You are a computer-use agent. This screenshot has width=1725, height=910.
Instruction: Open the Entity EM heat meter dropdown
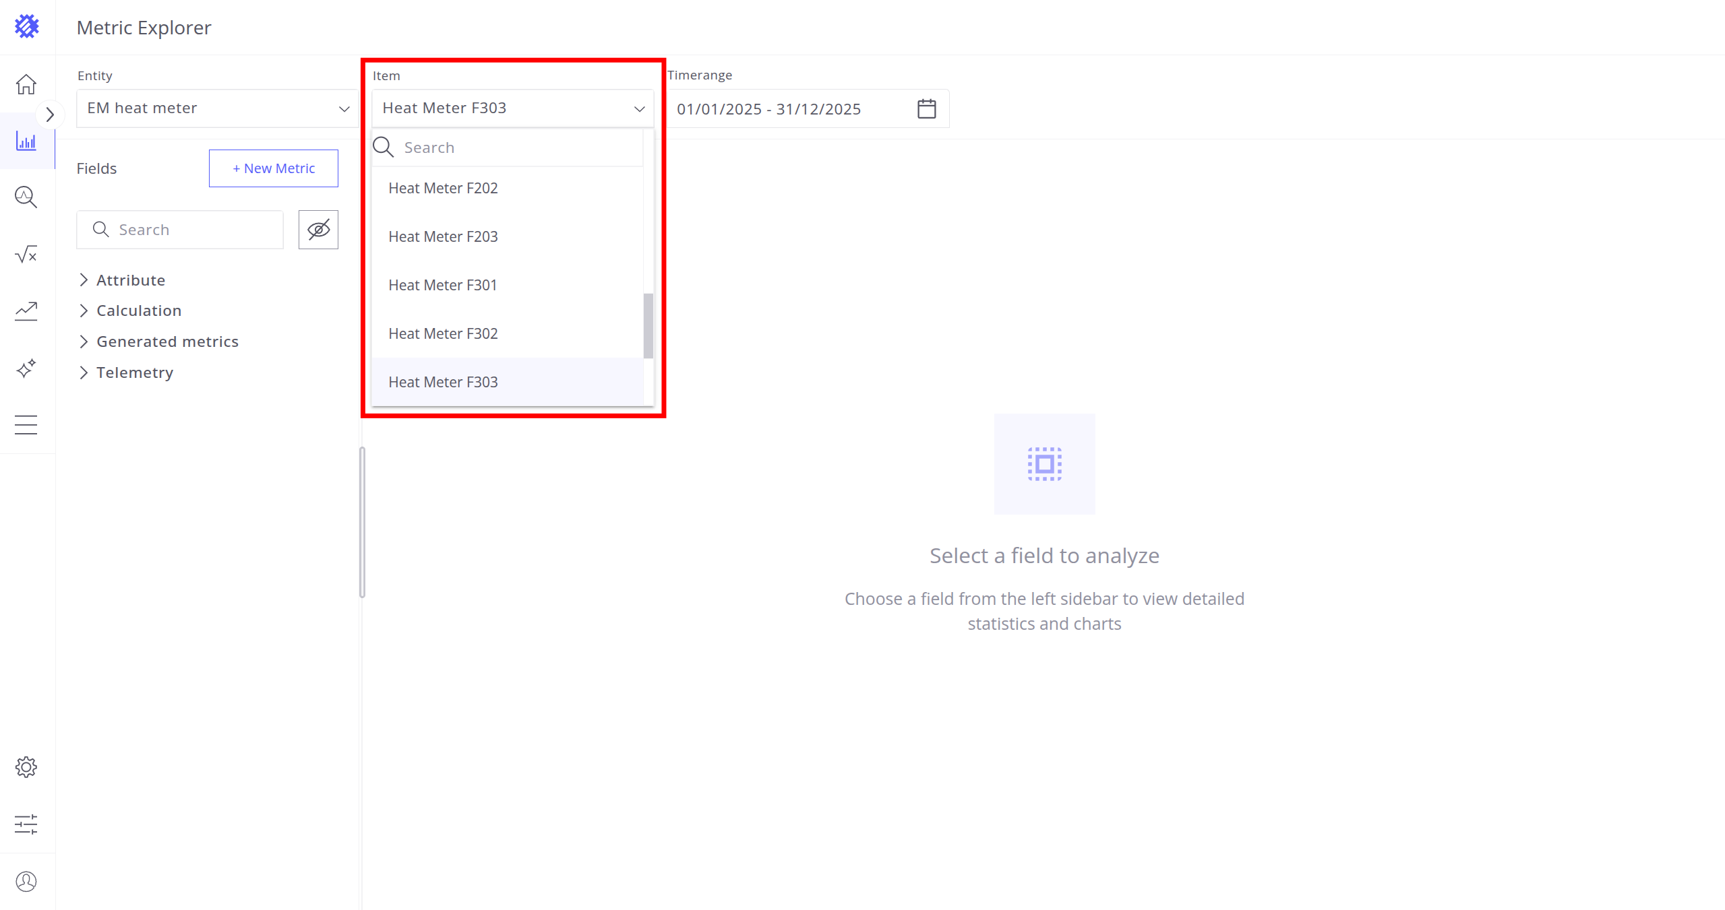(217, 108)
